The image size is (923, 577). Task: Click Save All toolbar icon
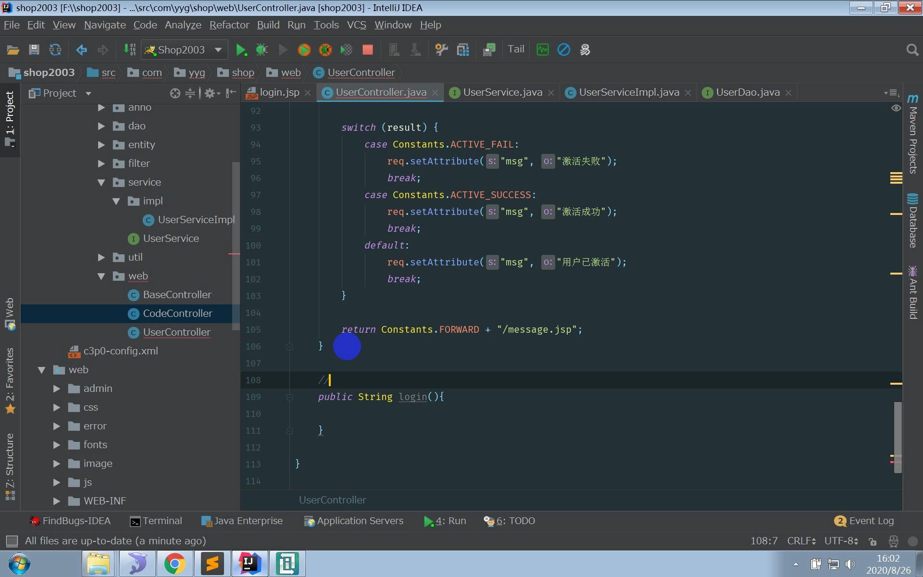click(x=34, y=50)
